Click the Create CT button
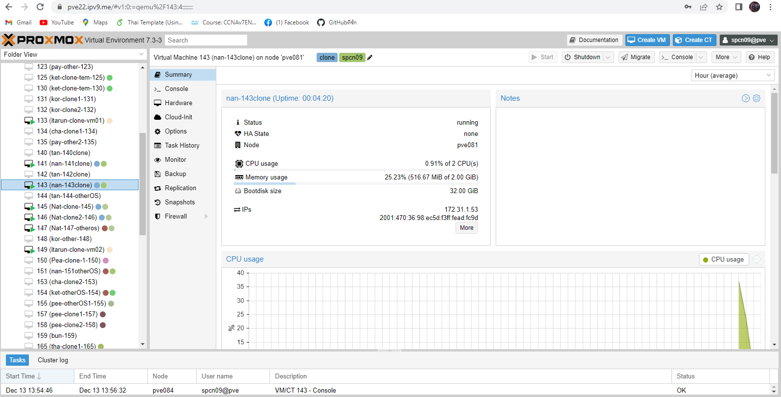Viewport: 781px width, 397px height. (694, 40)
